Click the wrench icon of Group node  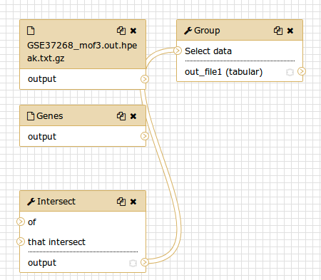coord(188,31)
